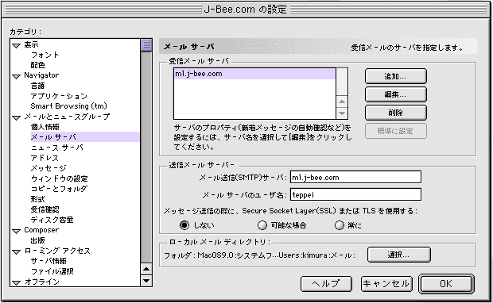The image size is (493, 303).
Task: Select 言語 in category tree
Action: pos(37,86)
